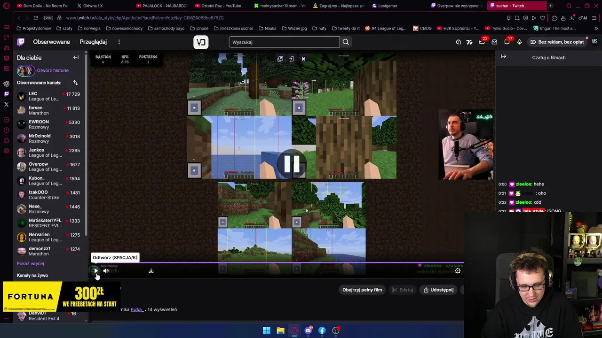Open the Opera extensions cube icon
Image resolution: width=602 pixels, height=338 pixels.
554,18
